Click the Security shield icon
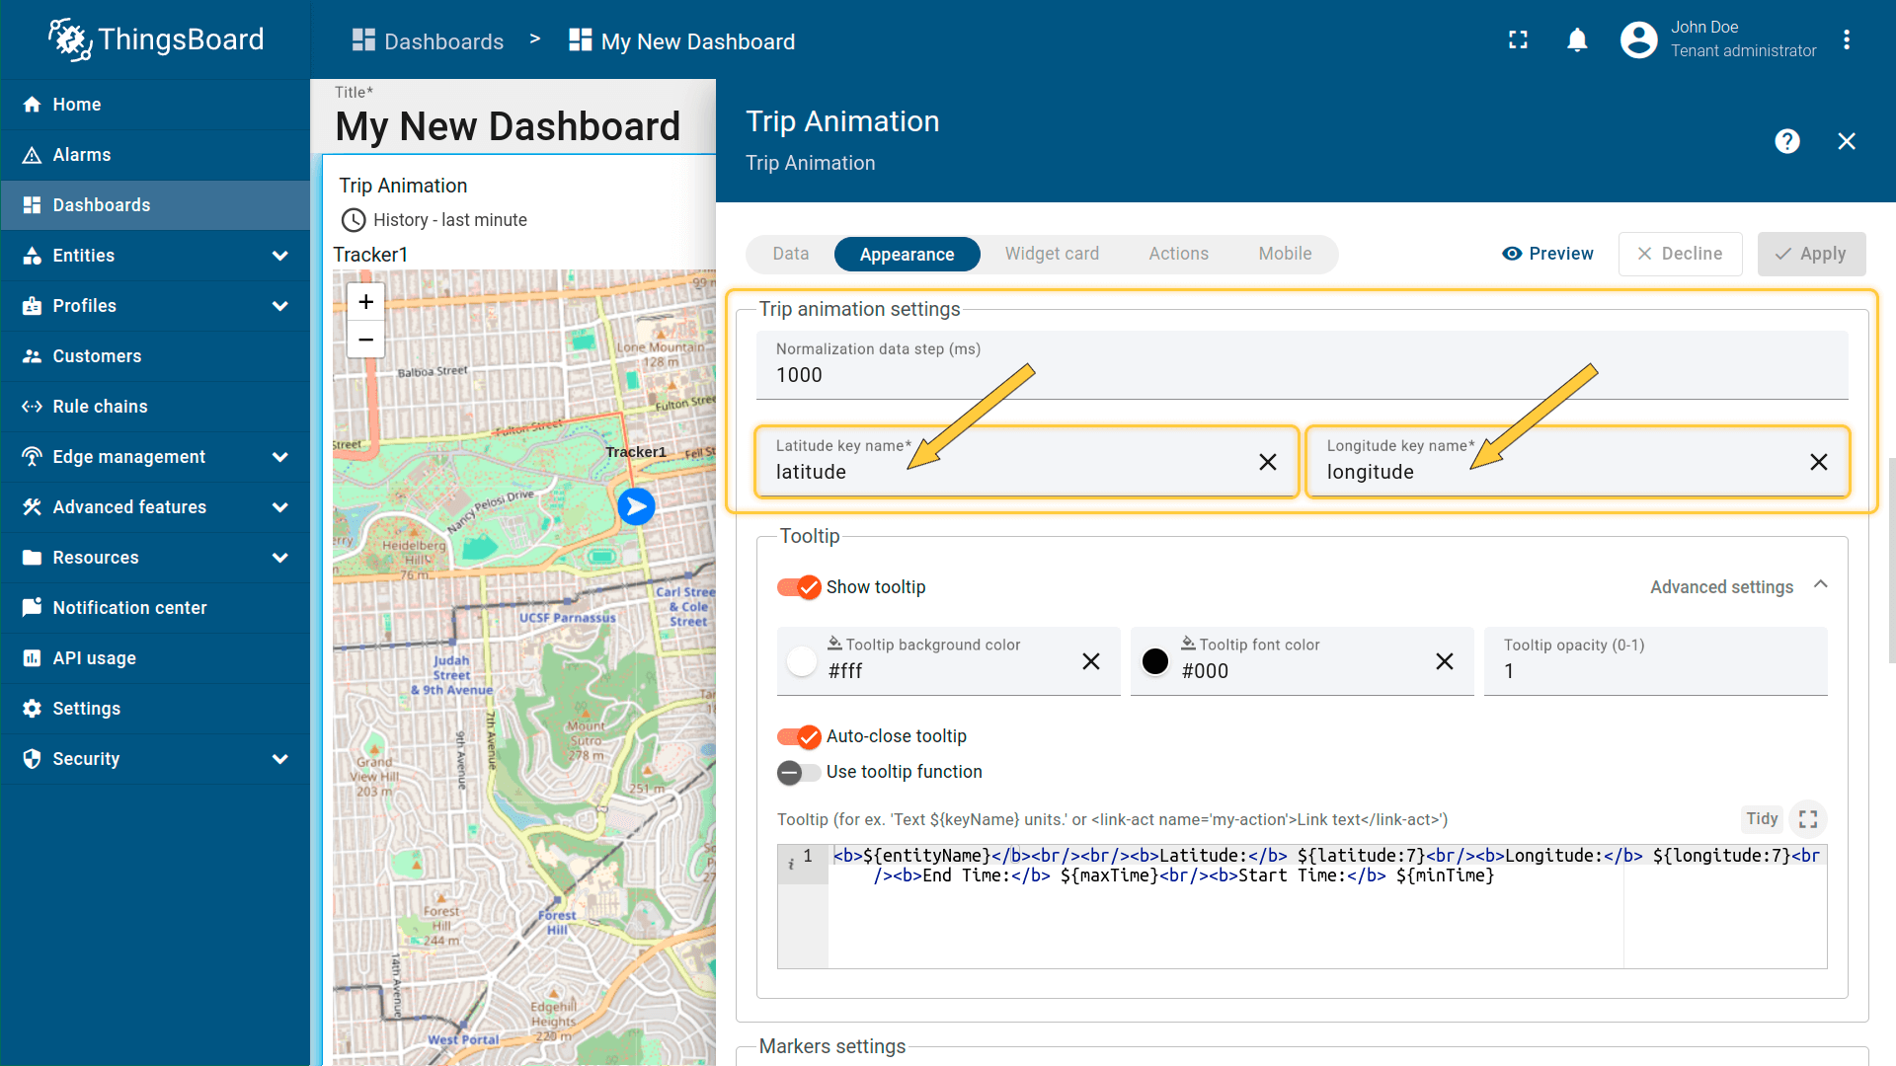Viewport: 1896px width, 1066px height. 32,759
